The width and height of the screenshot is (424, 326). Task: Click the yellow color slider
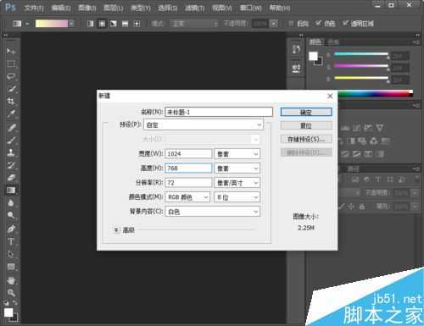(x=361, y=78)
